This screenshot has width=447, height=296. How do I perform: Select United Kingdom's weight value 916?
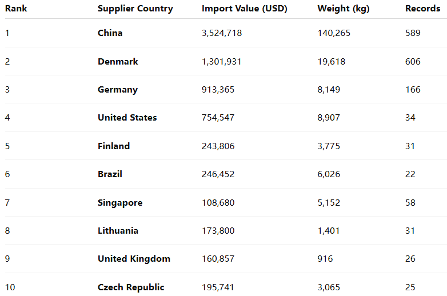click(325, 259)
